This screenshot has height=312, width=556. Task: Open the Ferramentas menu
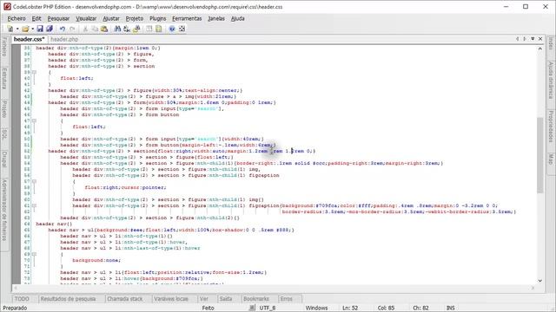point(187,18)
